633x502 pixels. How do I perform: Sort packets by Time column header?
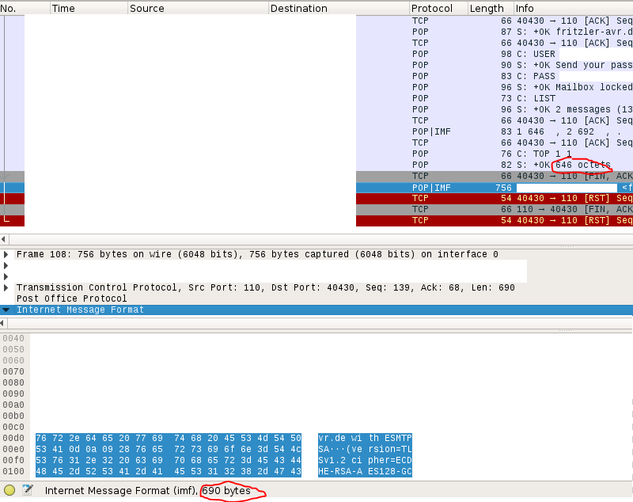tap(89, 8)
